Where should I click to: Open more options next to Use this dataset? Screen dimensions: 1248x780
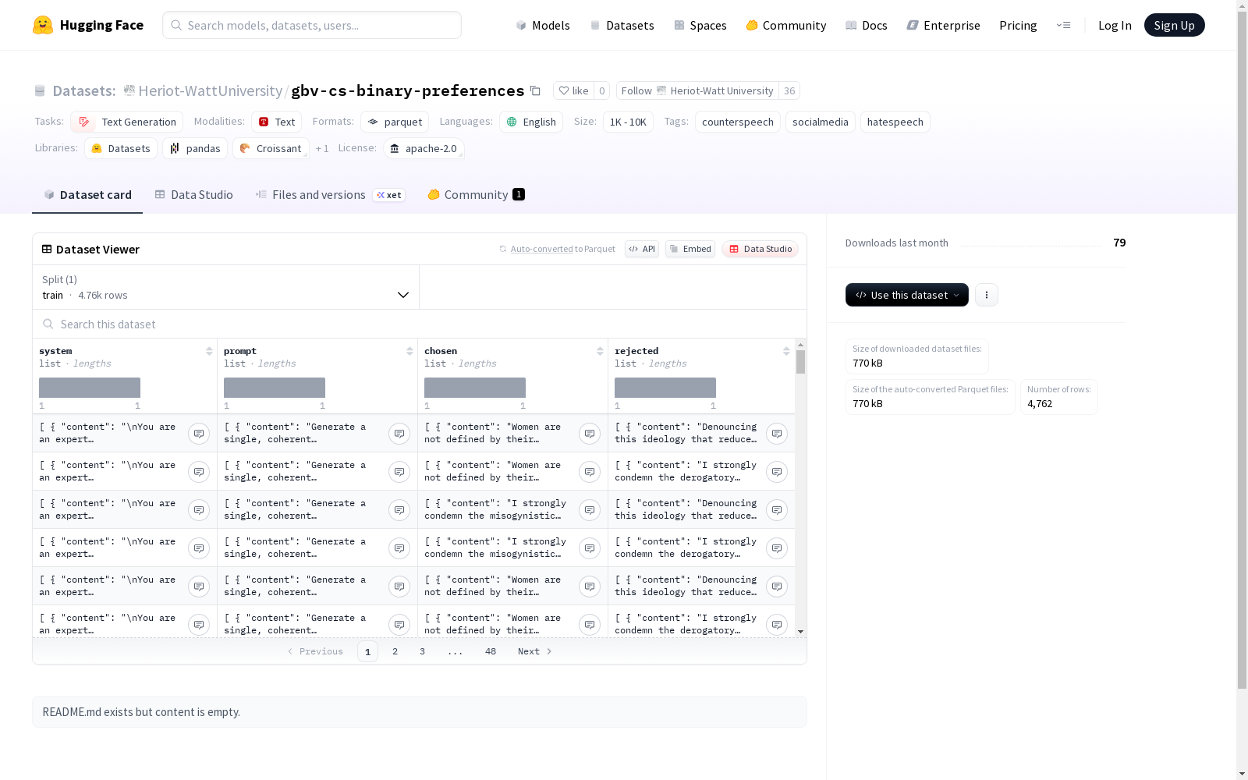tap(987, 295)
